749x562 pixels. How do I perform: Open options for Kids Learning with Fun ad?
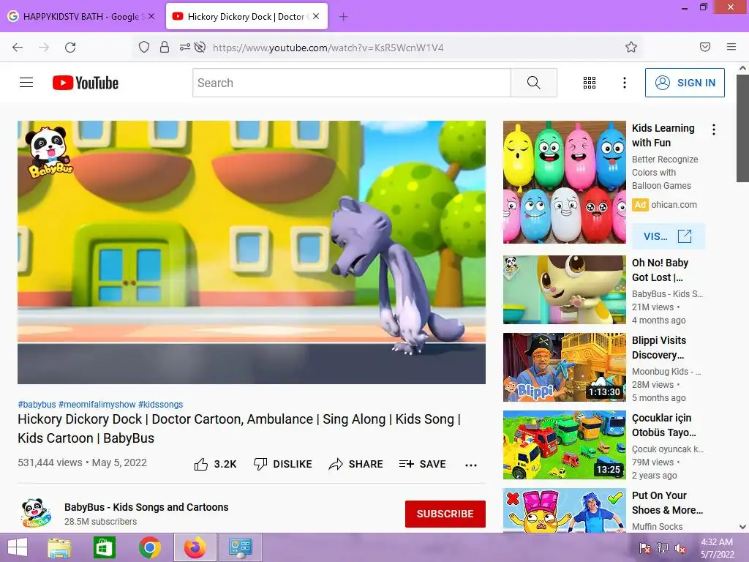714,130
